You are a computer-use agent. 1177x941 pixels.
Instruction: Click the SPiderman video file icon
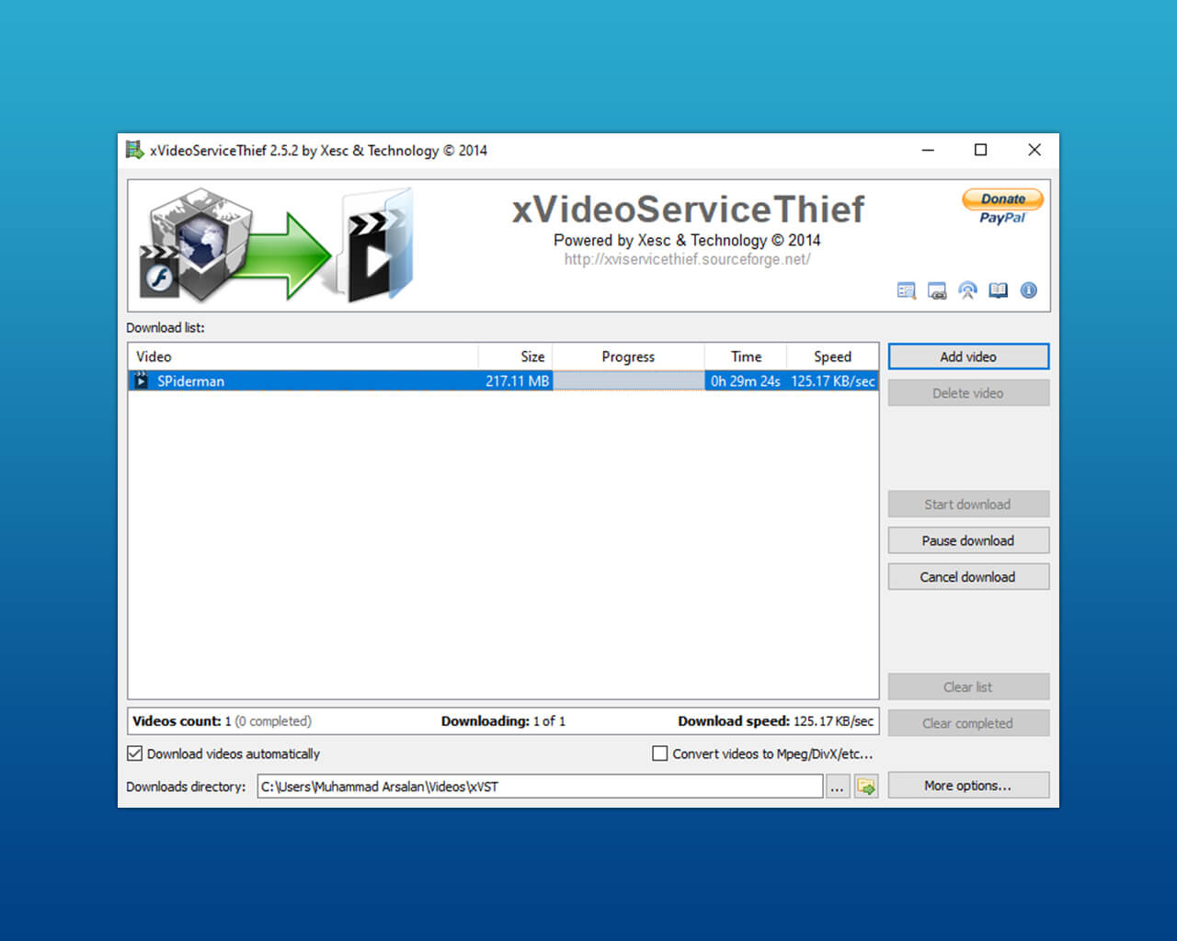point(142,380)
